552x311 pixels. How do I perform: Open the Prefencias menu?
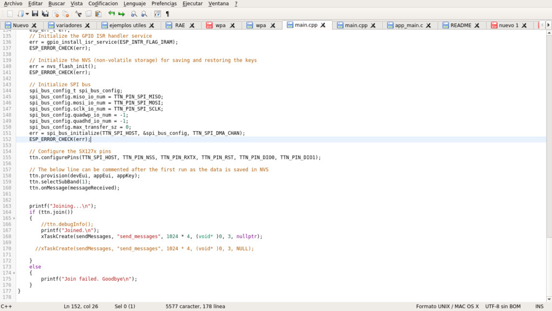164,4
